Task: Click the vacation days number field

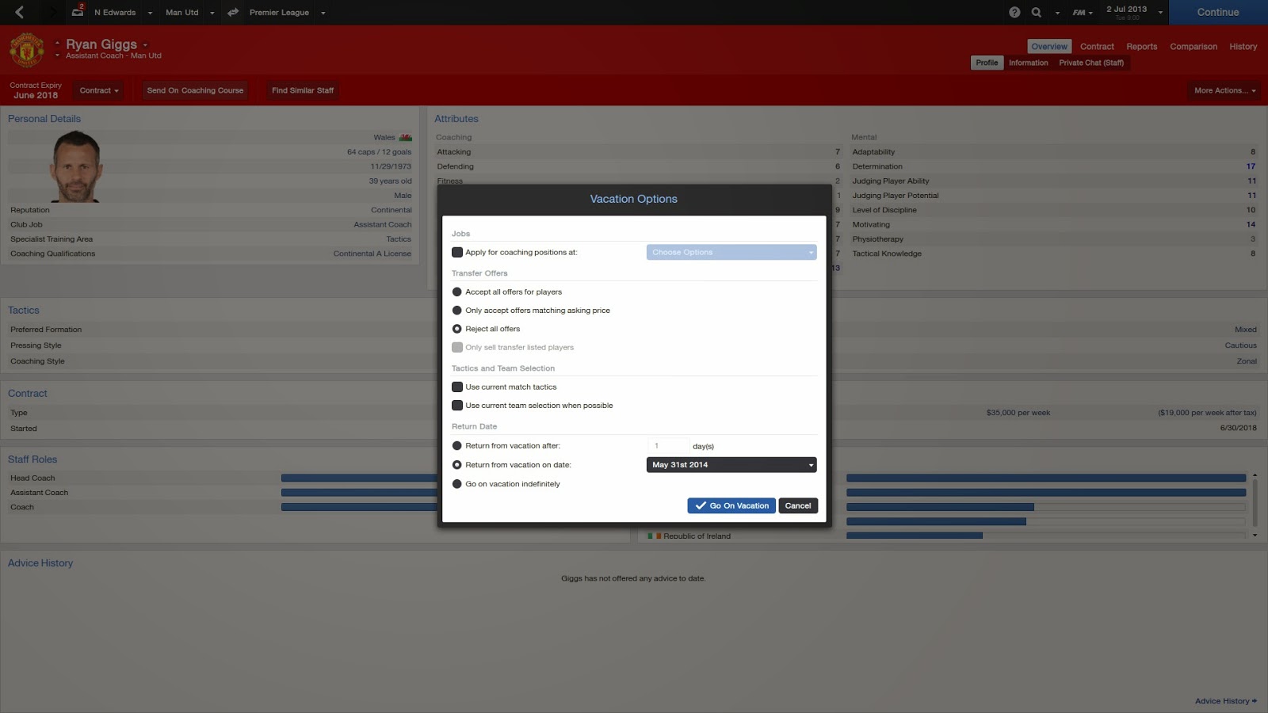Action: coord(668,446)
